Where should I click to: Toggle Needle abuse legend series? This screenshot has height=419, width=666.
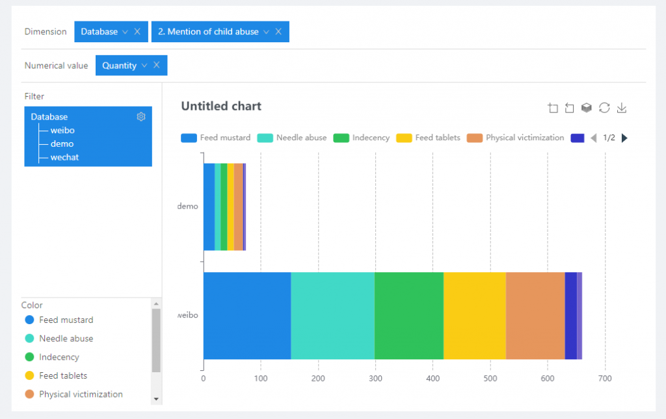(x=292, y=138)
